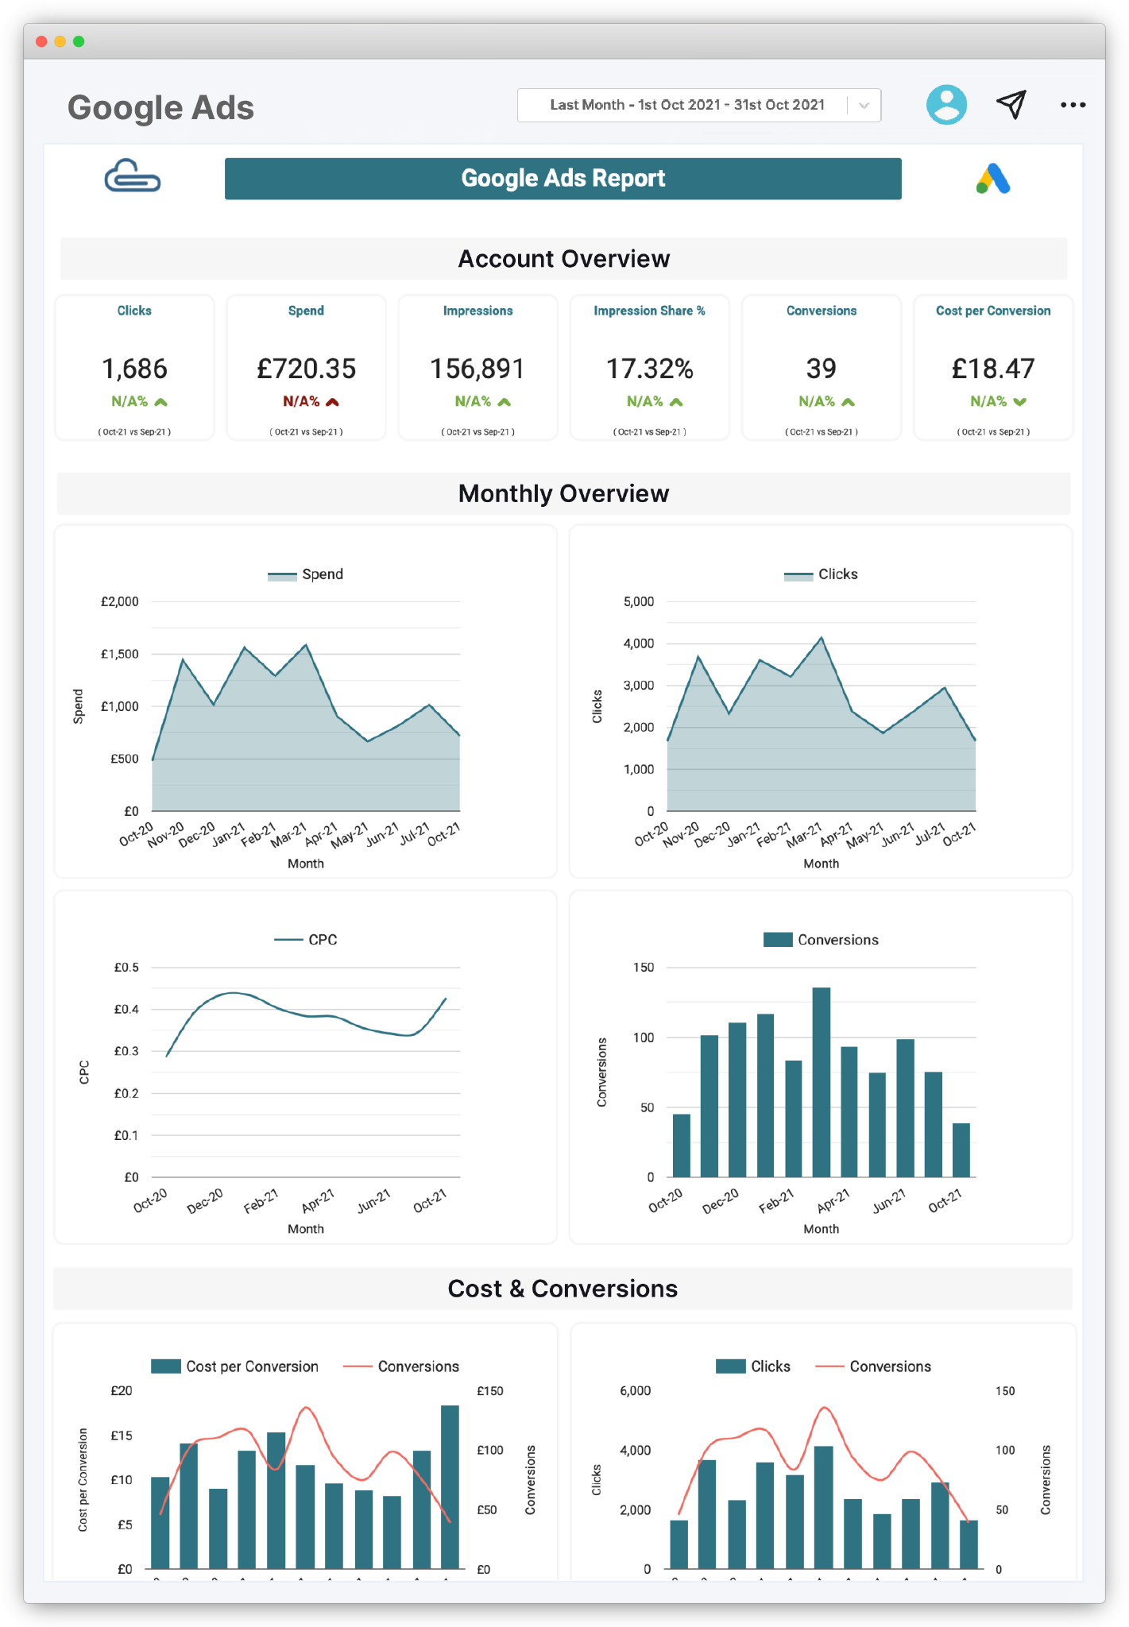This screenshot has height=1627, width=1129.
Task: Click the Oct-21 vs Sep-21 note under Spend
Action: tap(306, 432)
